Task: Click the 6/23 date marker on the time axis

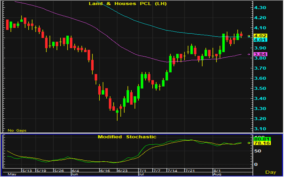Action: (122, 171)
